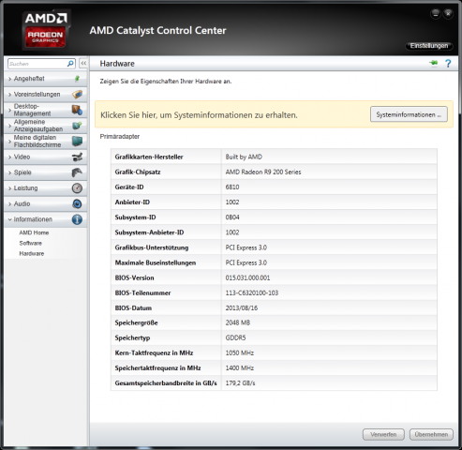Open the Einstellungen menu
The height and width of the screenshot is (450, 462).
tap(429, 46)
